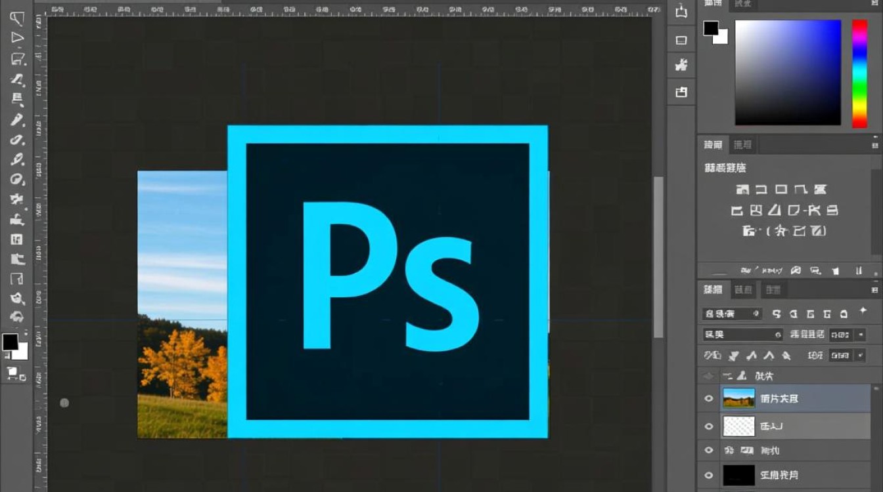Click the canvas vertical scrollbar

pyautogui.click(x=658, y=256)
